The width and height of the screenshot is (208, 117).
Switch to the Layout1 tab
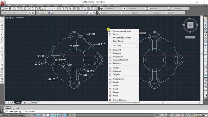pyautogui.click(x=25, y=103)
